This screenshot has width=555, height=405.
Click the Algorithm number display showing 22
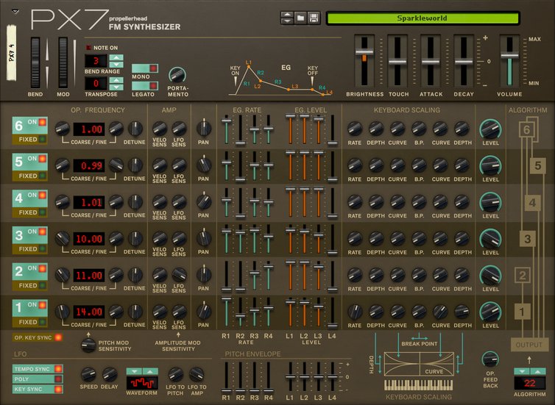[530, 383]
